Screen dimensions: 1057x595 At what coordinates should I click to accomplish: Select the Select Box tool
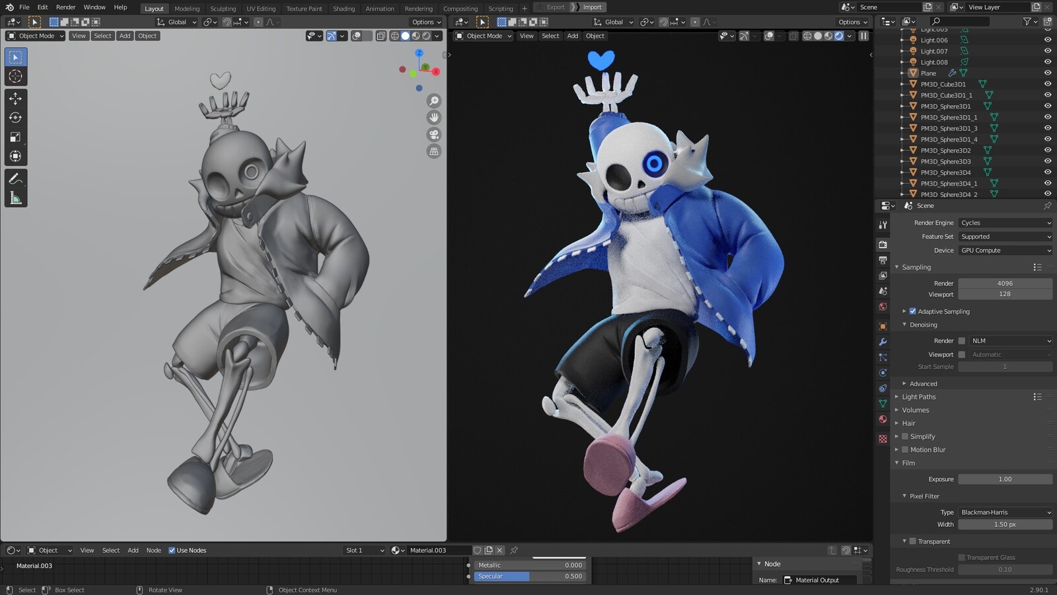[15, 58]
